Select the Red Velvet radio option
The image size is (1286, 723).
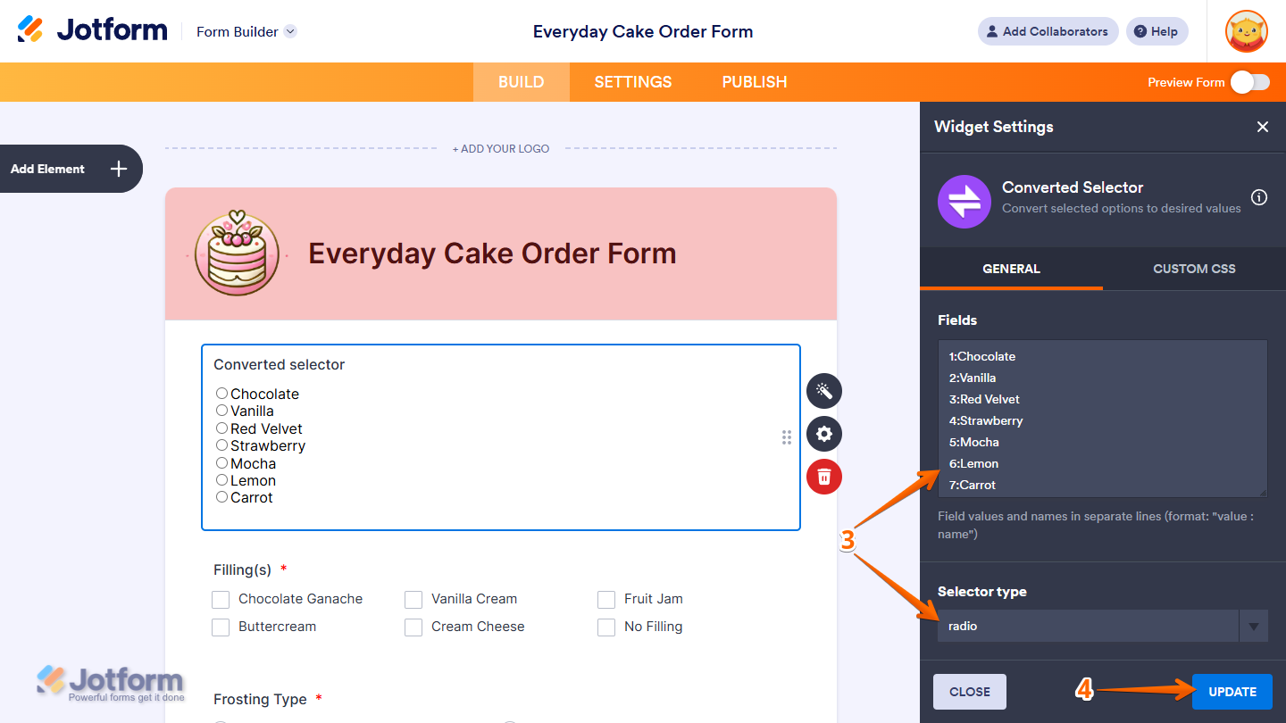pyautogui.click(x=221, y=428)
